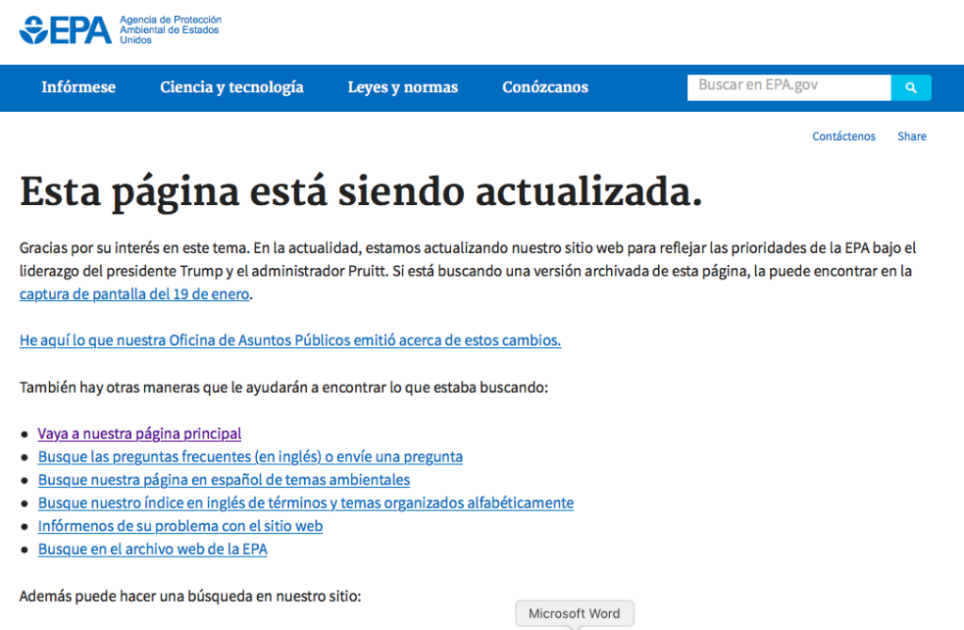The image size is (964, 630).
Task: Click the heading Esta página está siendo actualizada
Action: coord(361,193)
